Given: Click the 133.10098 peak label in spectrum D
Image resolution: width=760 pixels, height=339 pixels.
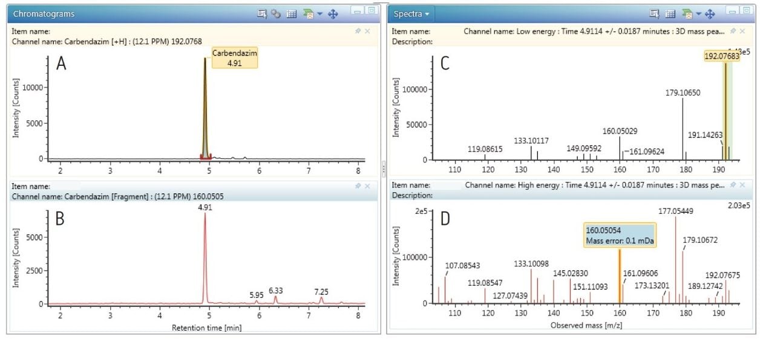Looking at the screenshot, I should coord(531,263).
